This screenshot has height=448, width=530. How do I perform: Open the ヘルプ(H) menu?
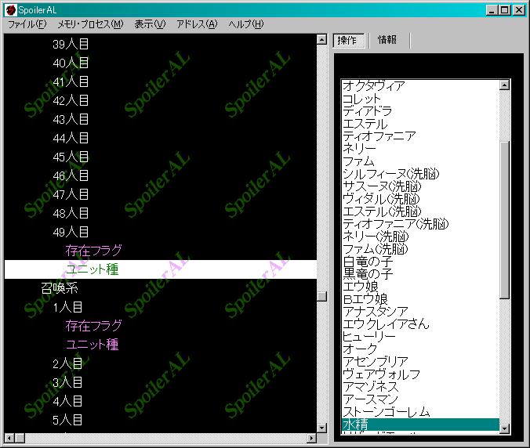[245, 24]
